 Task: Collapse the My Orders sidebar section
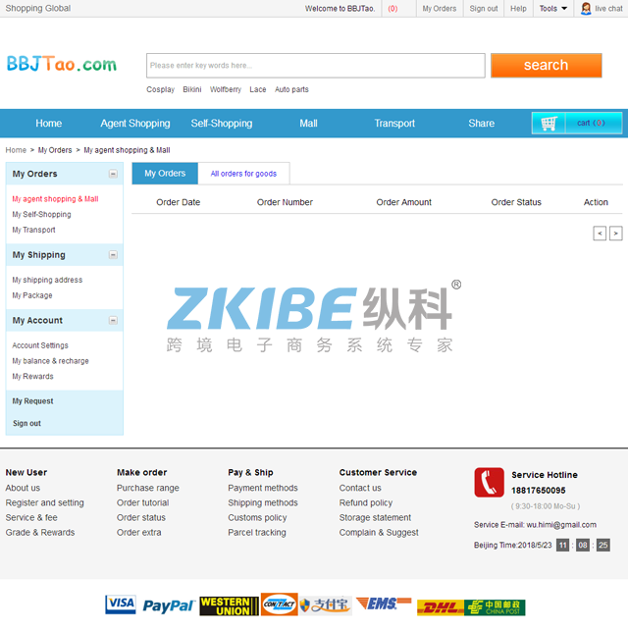tap(113, 174)
